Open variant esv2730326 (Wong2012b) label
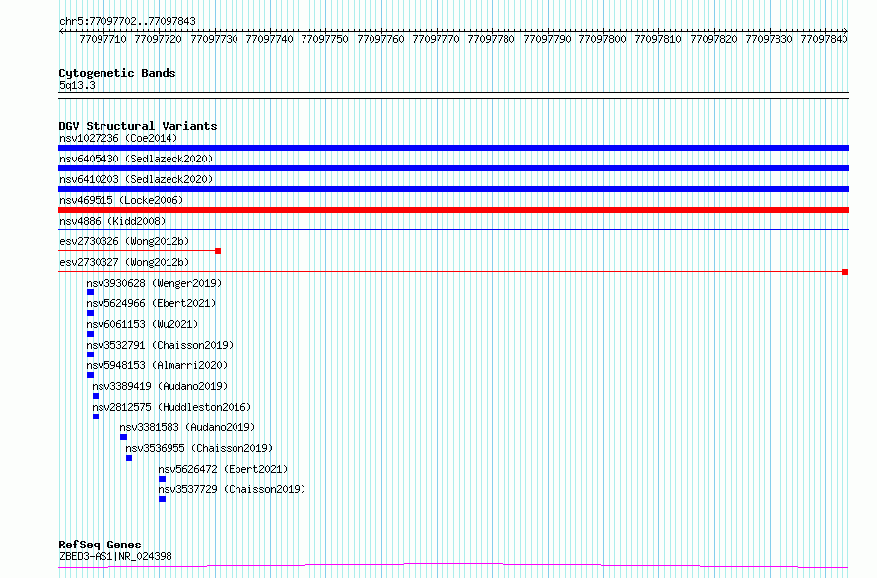The width and height of the screenshot is (877, 578). point(125,241)
